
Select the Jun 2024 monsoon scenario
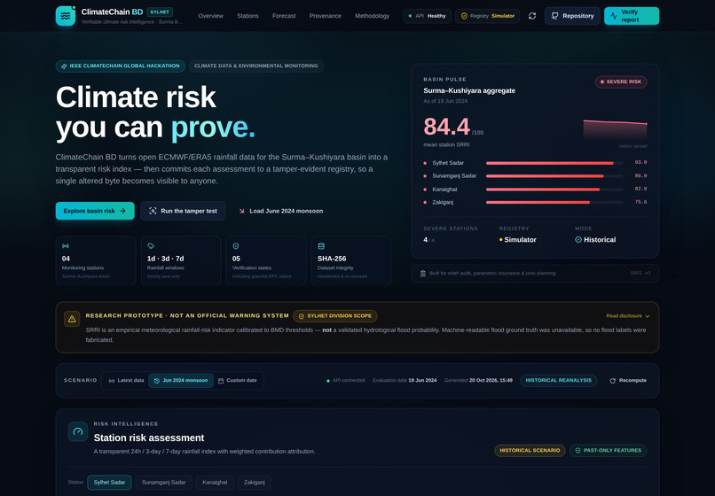click(181, 380)
